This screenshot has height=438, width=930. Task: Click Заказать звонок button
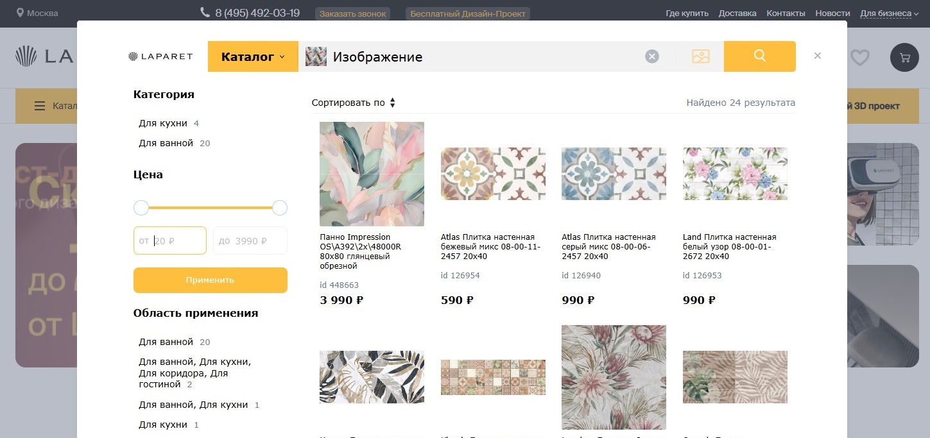coord(353,13)
